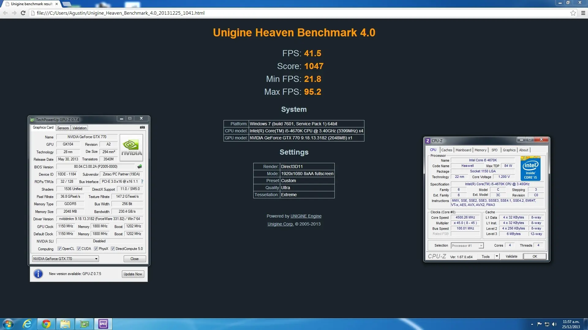Click the Tessellation setting value Extreme
This screenshot has height=330, width=588.
pyautogui.click(x=307, y=195)
